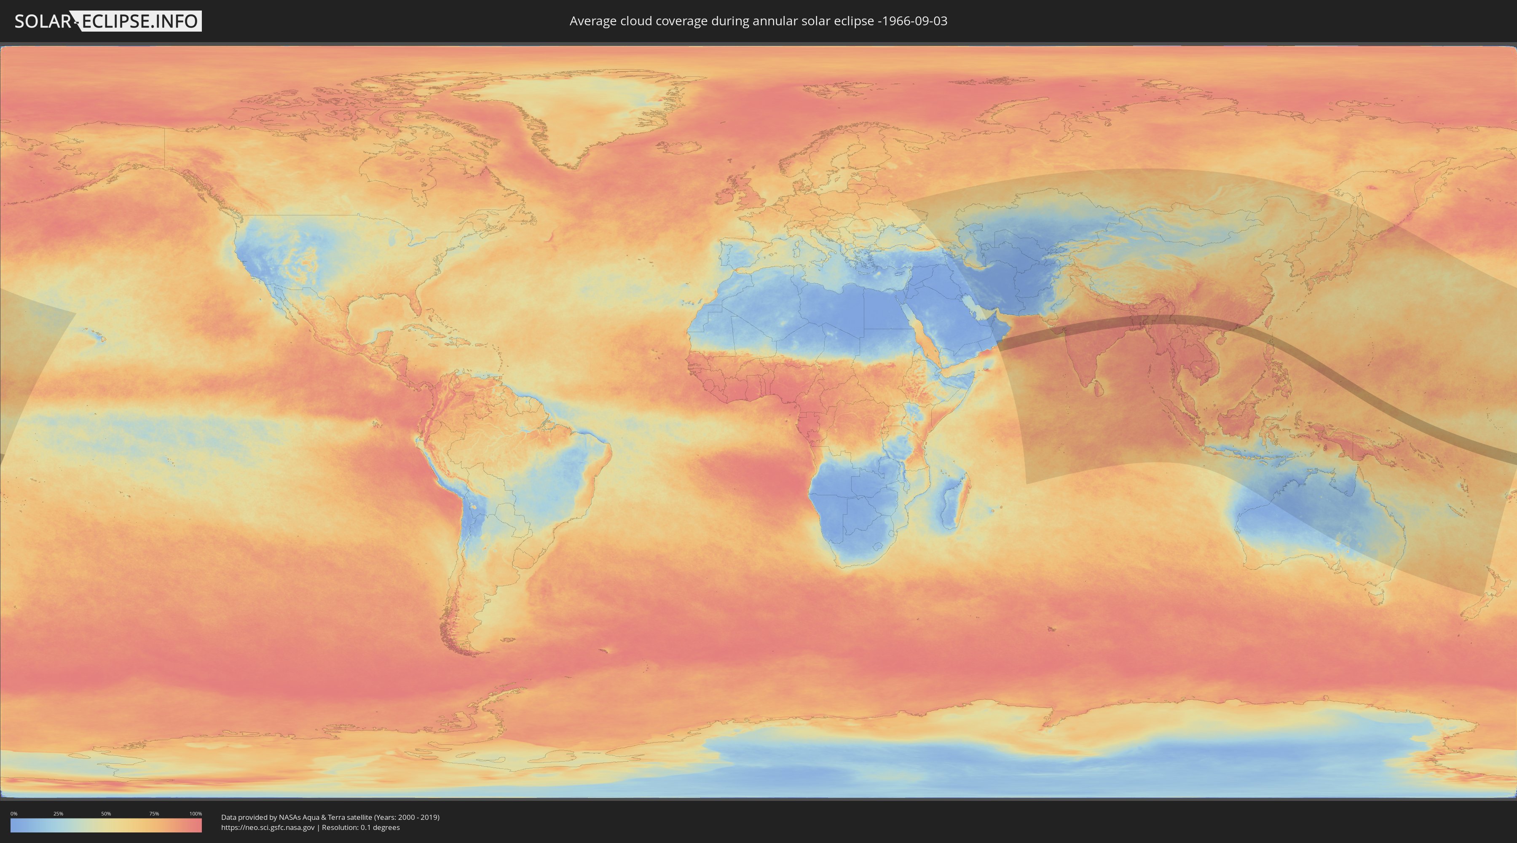Click the neo.sci.gsfc.nasa.gov URL text
Screen dimensions: 1517x843
tap(268, 828)
